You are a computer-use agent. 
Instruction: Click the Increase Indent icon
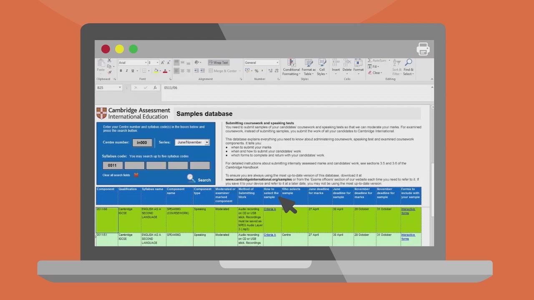point(202,71)
